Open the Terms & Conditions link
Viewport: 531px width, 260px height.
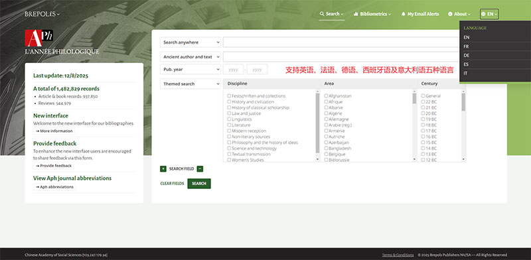tap(398, 255)
